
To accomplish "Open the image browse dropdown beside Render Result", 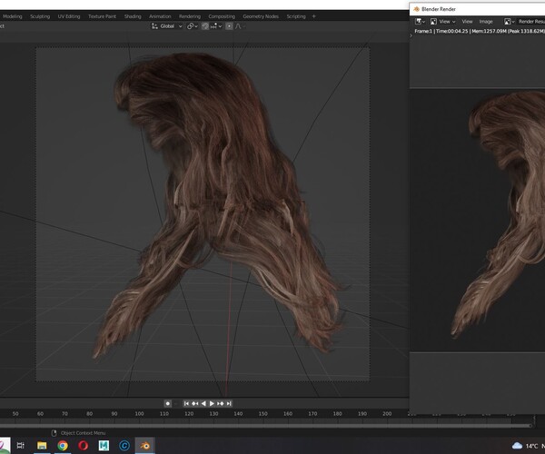I will click(510, 22).
